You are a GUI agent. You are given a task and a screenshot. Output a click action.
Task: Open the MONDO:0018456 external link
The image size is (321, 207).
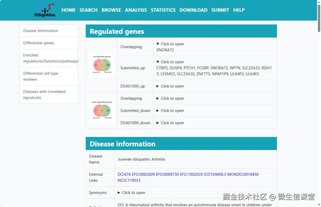click(x=243, y=174)
